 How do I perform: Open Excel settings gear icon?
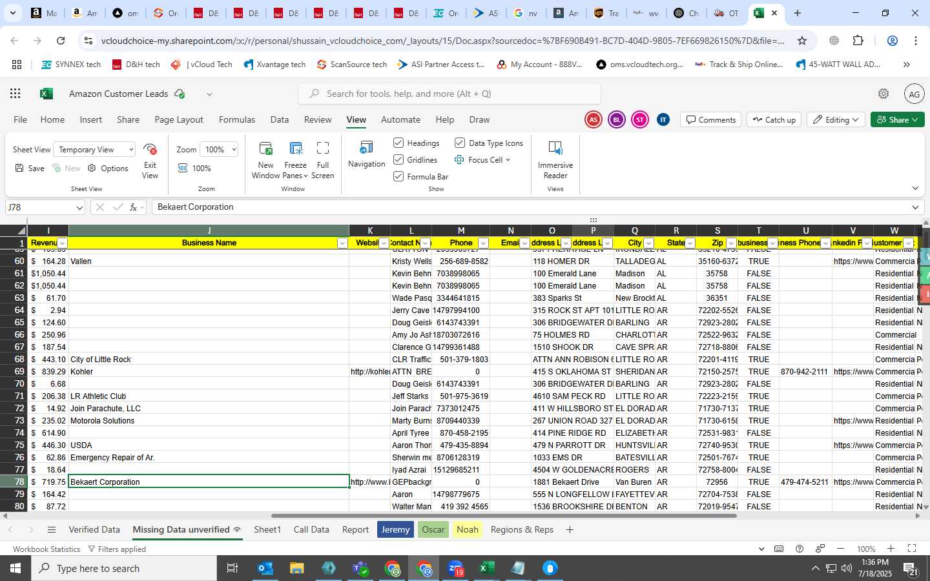pos(883,94)
